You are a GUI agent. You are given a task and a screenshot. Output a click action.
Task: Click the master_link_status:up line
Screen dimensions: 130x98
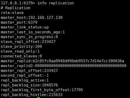coord(25,27)
